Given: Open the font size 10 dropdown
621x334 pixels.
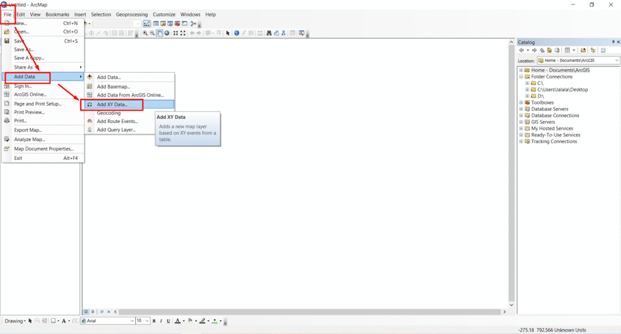Looking at the screenshot, I should click(147, 321).
